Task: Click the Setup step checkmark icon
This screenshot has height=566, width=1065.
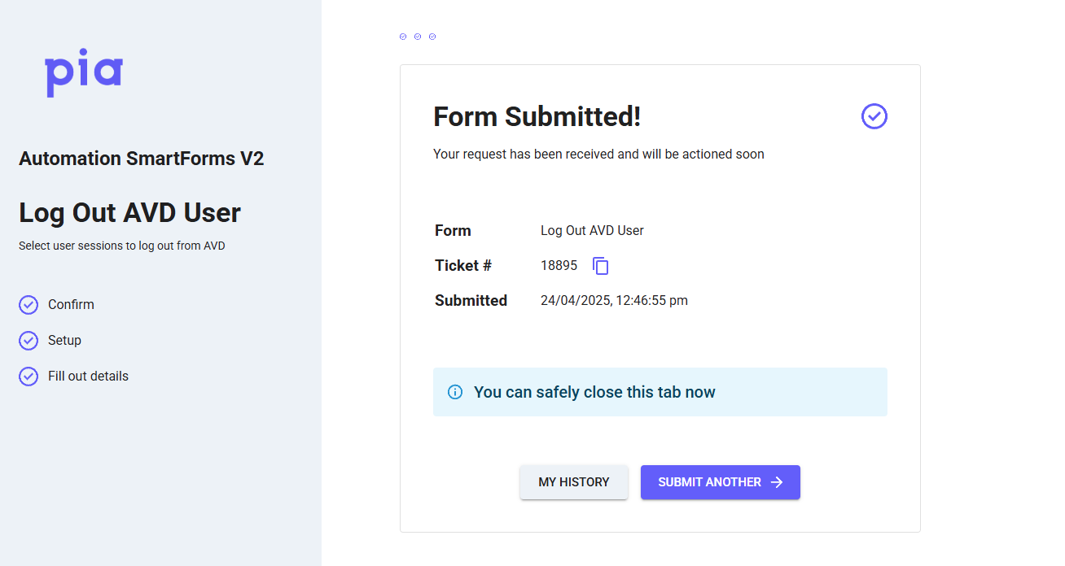Action: (x=28, y=341)
